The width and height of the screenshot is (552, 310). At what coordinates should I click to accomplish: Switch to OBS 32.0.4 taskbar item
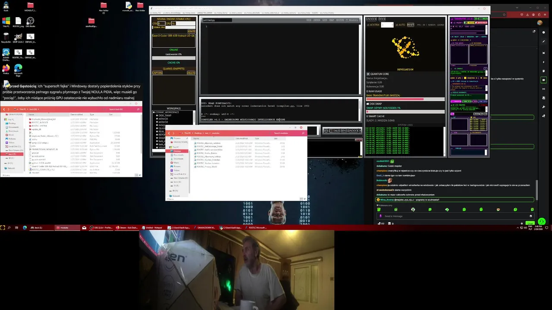click(101, 227)
